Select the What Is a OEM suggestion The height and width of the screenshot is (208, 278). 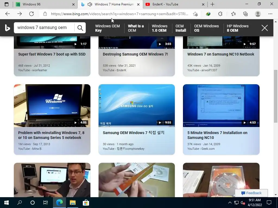coord(136,28)
